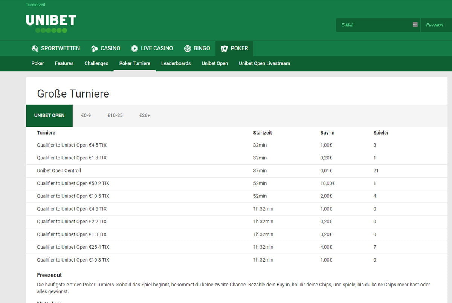Image resolution: width=452 pixels, height=303 pixels.
Task: Click the Spieler column header
Action: click(381, 133)
